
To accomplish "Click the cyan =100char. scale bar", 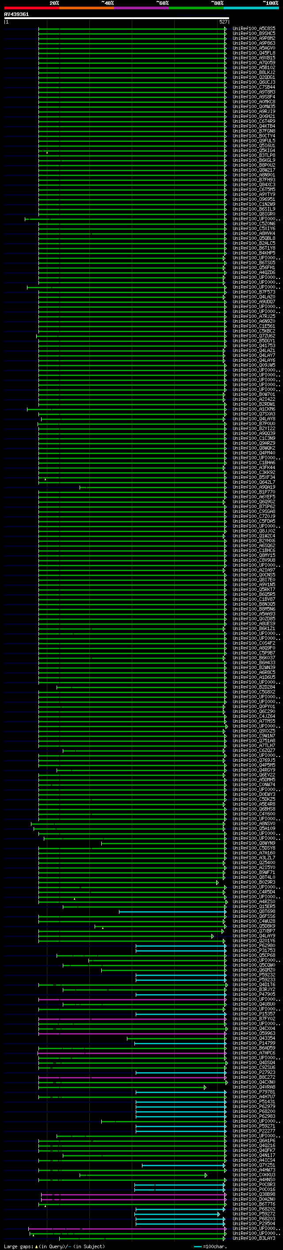I will 197,1246.
